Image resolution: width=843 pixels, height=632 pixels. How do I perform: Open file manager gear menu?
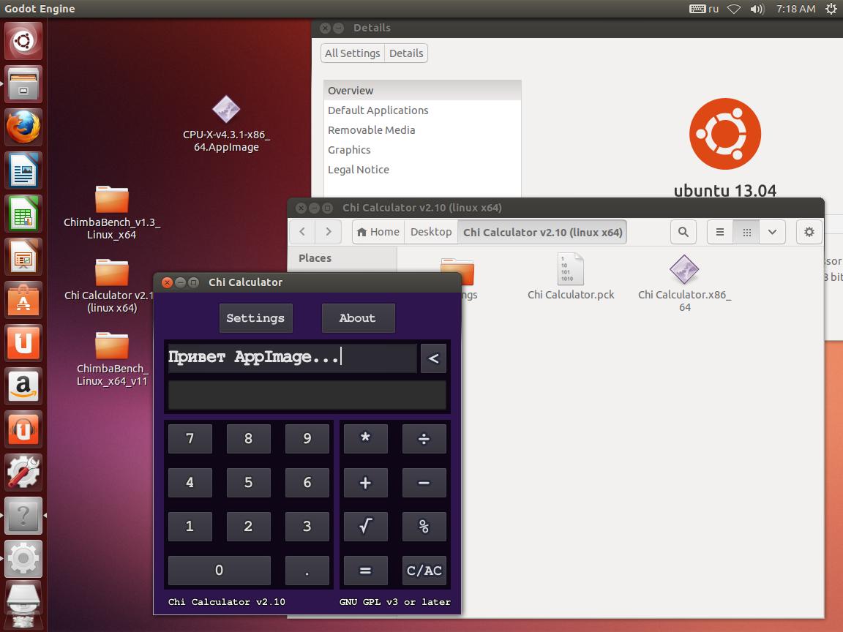pyautogui.click(x=809, y=232)
